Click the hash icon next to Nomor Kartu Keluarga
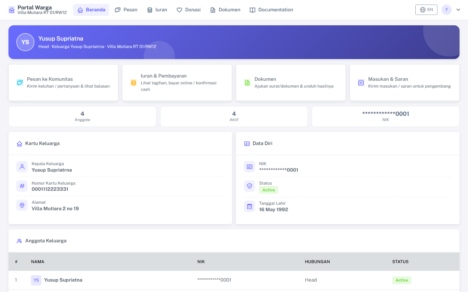 22,186
